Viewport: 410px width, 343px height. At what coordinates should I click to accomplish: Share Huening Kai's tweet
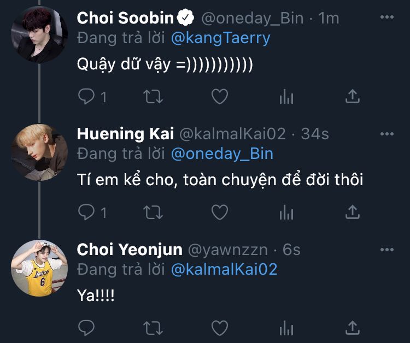click(353, 211)
